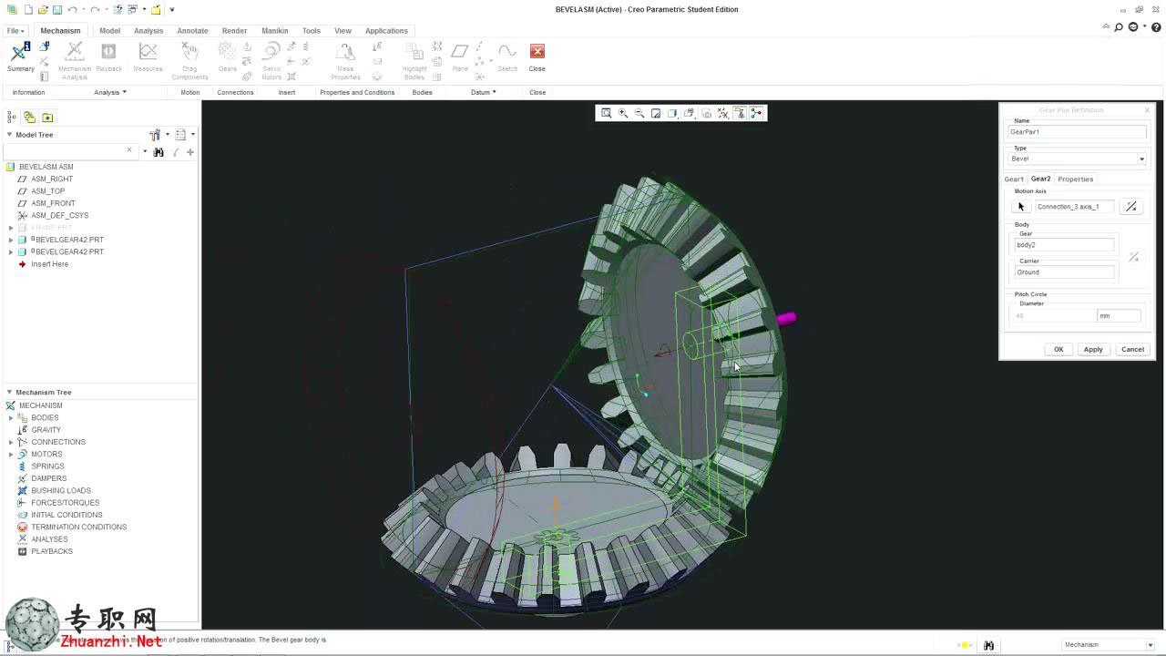Click the Save icon in quick access toolbar
The width and height of the screenshot is (1166, 656).
pos(57,9)
